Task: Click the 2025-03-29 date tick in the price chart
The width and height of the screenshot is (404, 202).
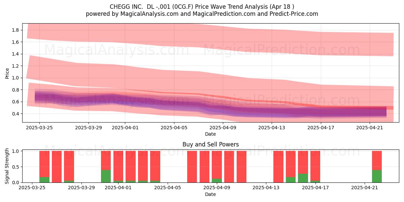Action: (89, 128)
